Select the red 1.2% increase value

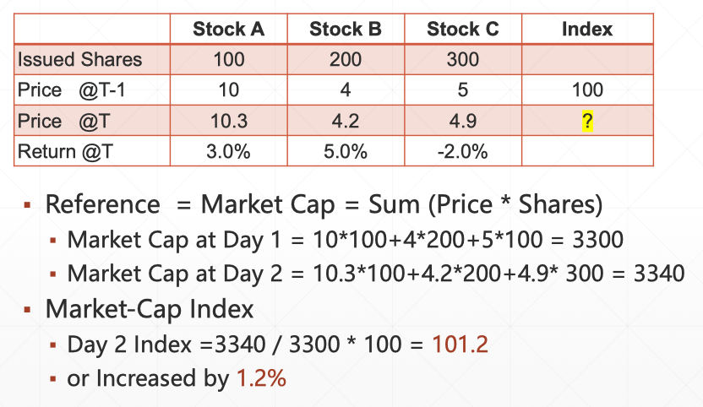261,377
